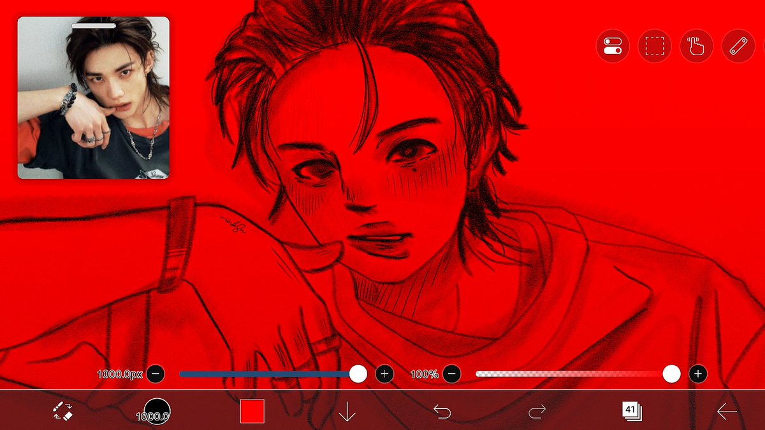Click the brush thickness slider handle

[358, 374]
